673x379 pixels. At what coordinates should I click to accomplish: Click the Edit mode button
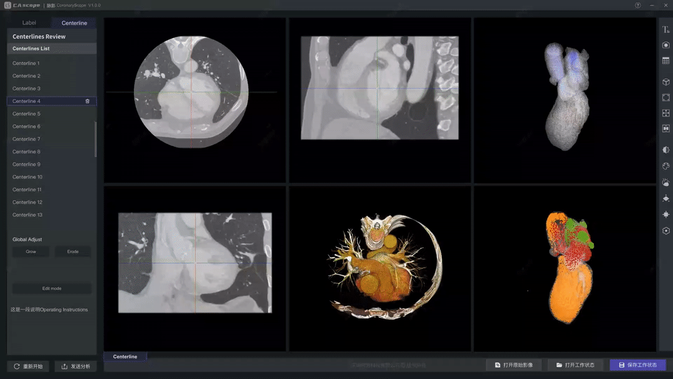coord(52,289)
